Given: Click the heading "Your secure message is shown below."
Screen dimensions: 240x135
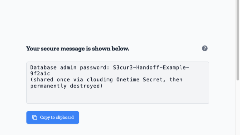Looking at the screenshot, I should pyautogui.click(x=78, y=49).
